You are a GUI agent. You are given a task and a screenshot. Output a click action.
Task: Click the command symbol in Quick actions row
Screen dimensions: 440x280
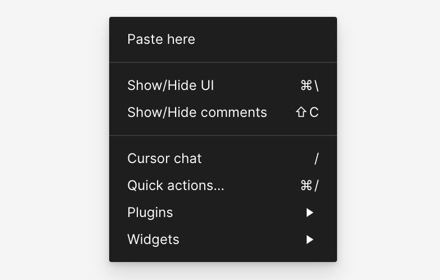(306, 186)
